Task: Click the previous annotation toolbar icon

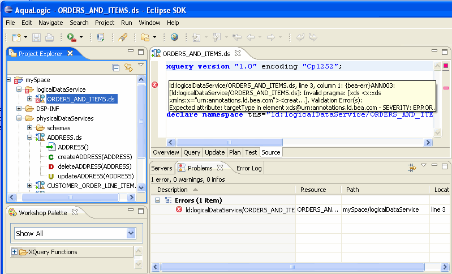Action: (x=217, y=37)
